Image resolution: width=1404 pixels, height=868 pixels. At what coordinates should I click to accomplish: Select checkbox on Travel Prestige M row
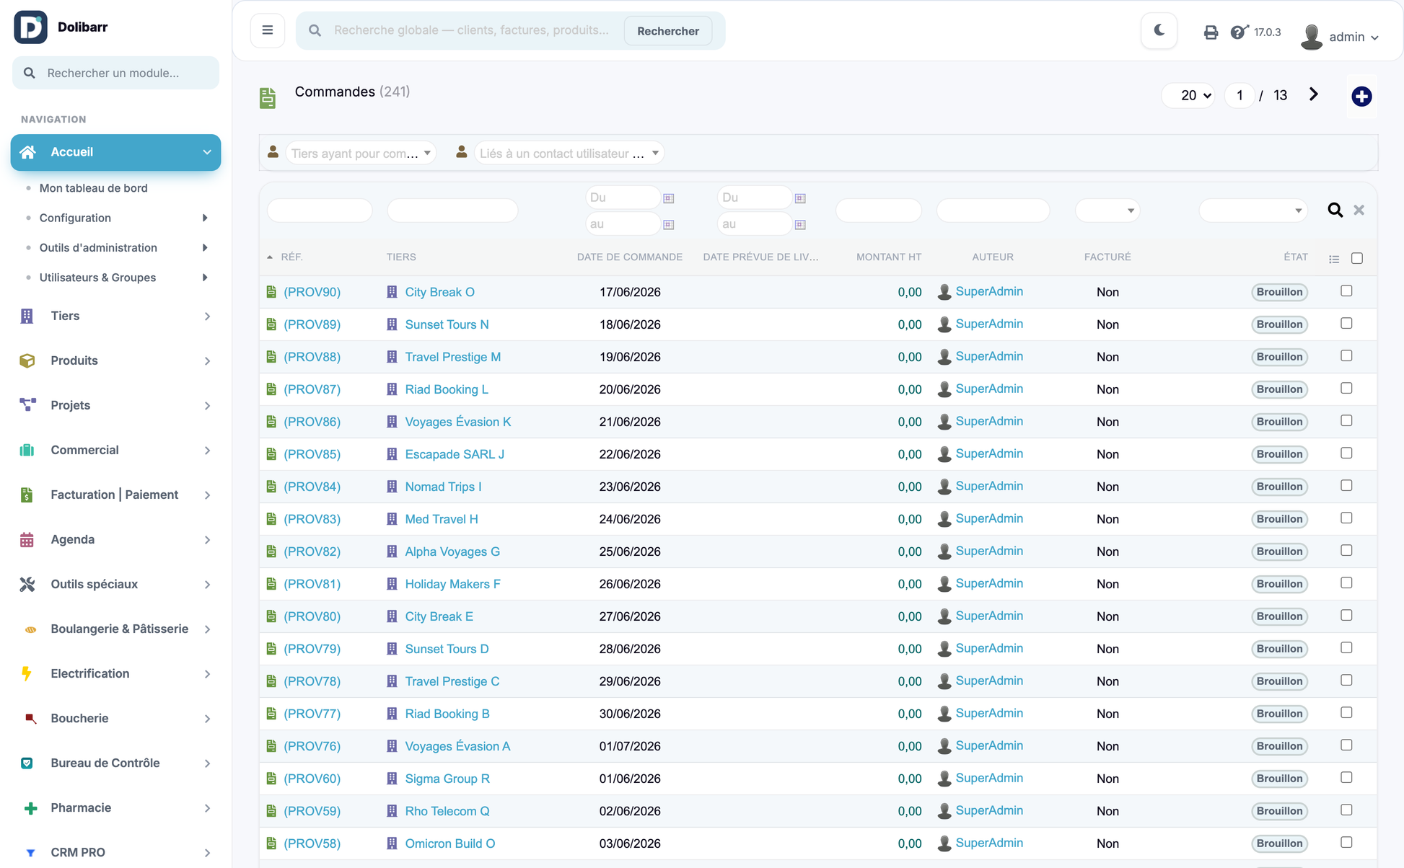pyautogui.click(x=1346, y=356)
